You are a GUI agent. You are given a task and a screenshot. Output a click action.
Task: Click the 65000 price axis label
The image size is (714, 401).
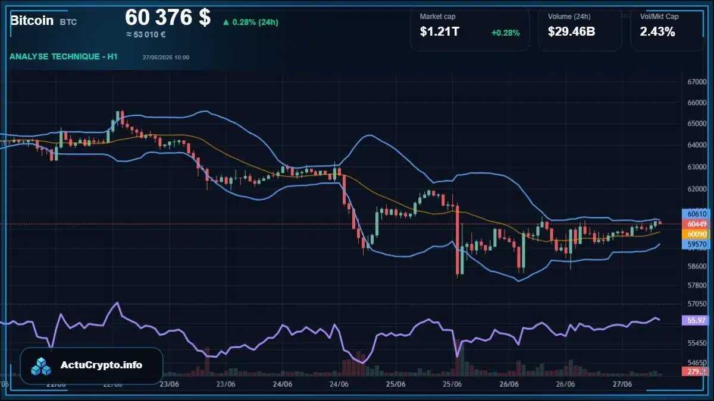pos(697,124)
